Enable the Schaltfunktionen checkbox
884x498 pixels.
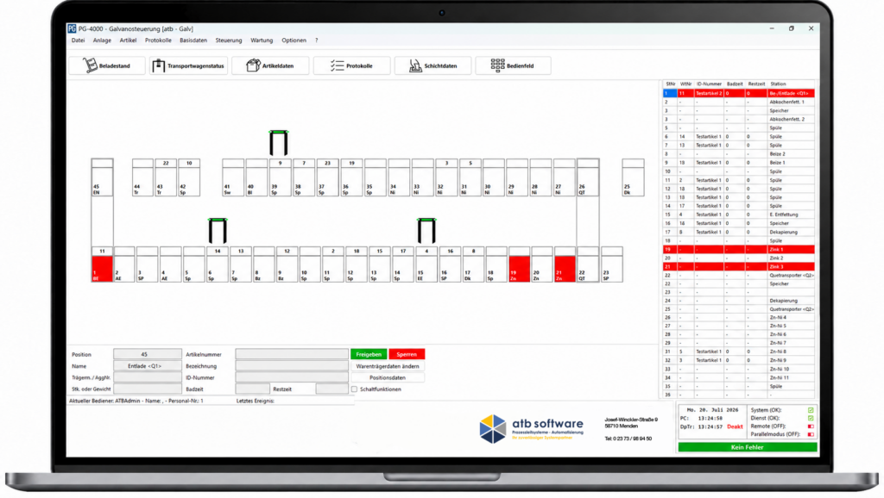point(354,389)
